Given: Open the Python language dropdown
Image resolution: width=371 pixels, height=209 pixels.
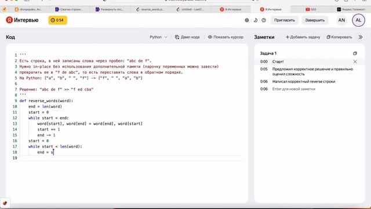Looking at the screenshot, I should (x=158, y=37).
